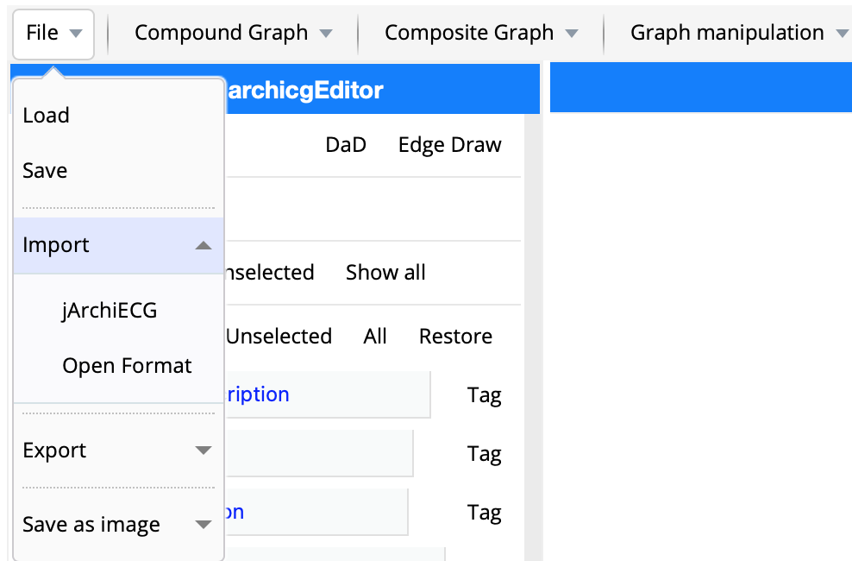Click the All selection button
The width and height of the screenshot is (852, 561).
(375, 337)
